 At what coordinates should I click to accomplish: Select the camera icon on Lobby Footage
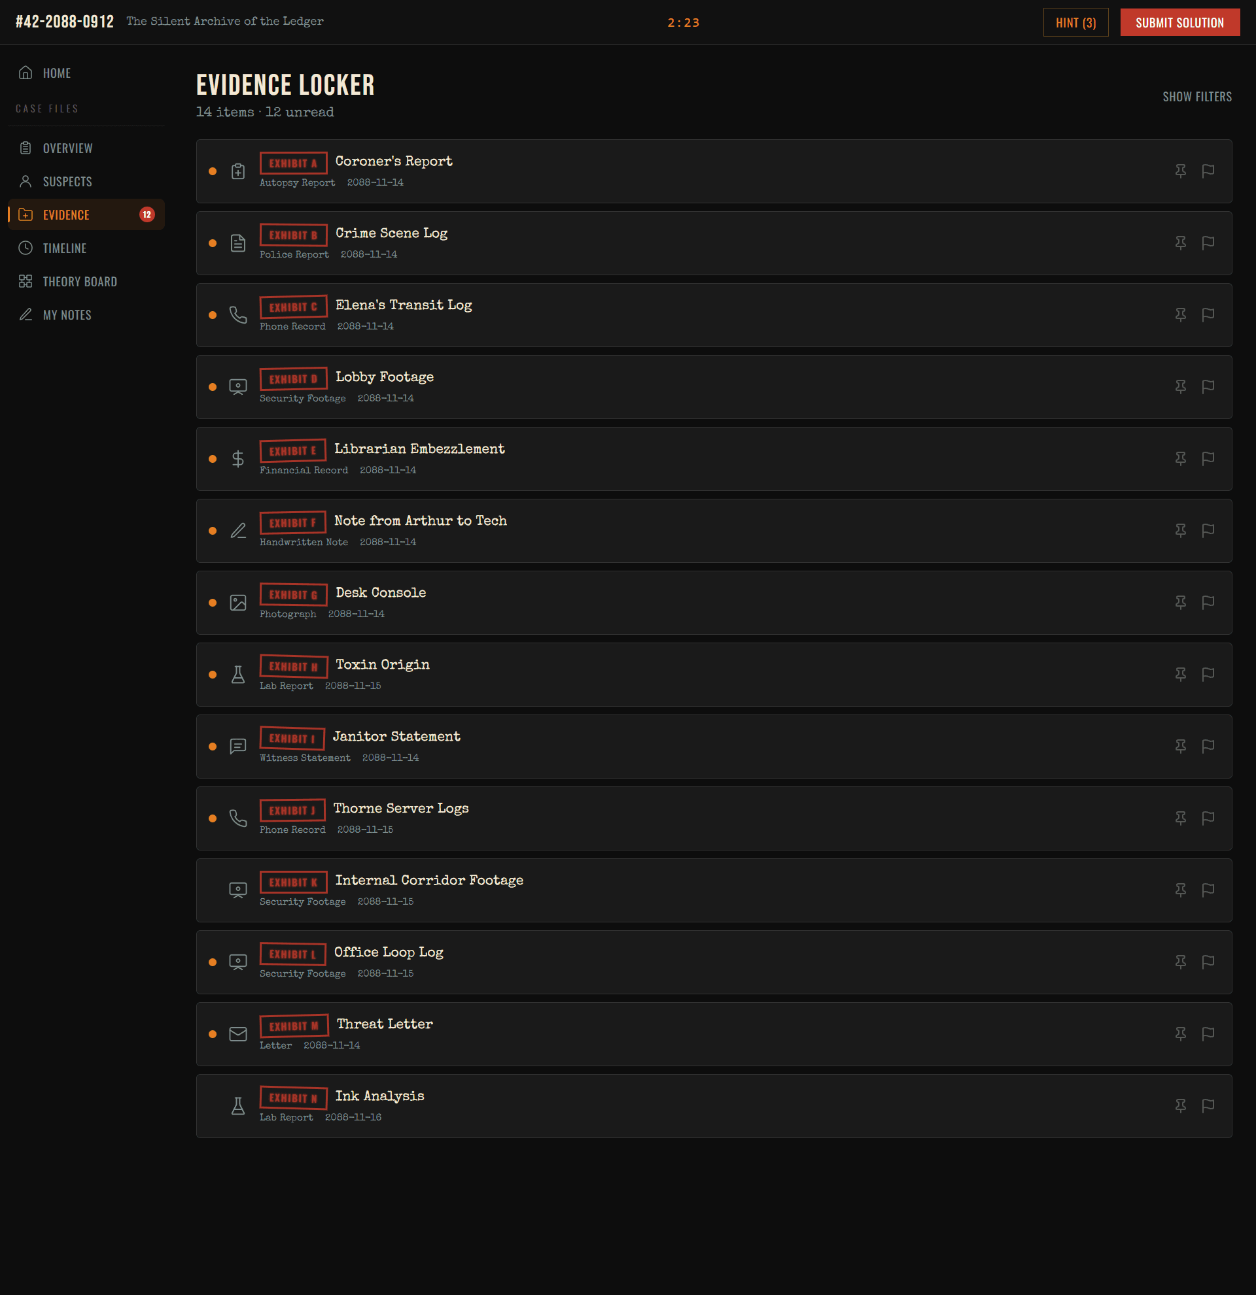point(238,387)
